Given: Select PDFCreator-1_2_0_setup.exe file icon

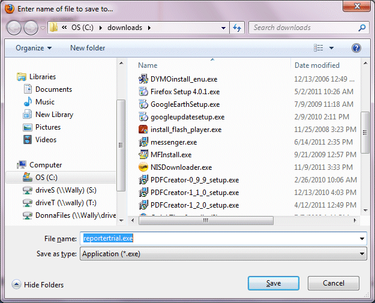Looking at the screenshot, I should 143,205.
